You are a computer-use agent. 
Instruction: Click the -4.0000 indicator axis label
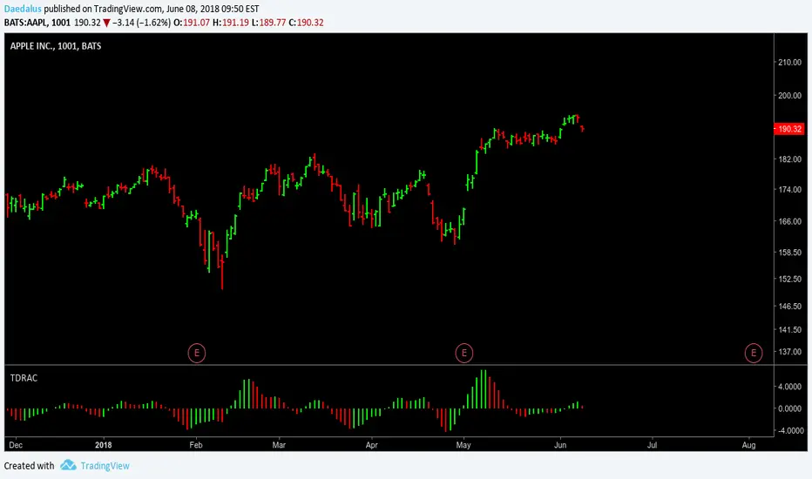(x=789, y=431)
